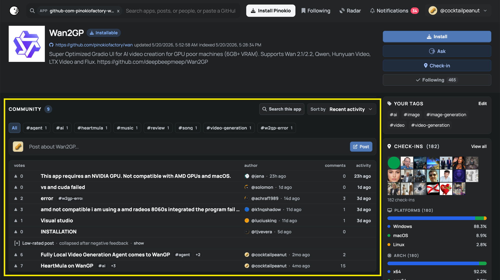Click the Install Pinokio button
Screen dimensions: 500x280
(271, 11)
